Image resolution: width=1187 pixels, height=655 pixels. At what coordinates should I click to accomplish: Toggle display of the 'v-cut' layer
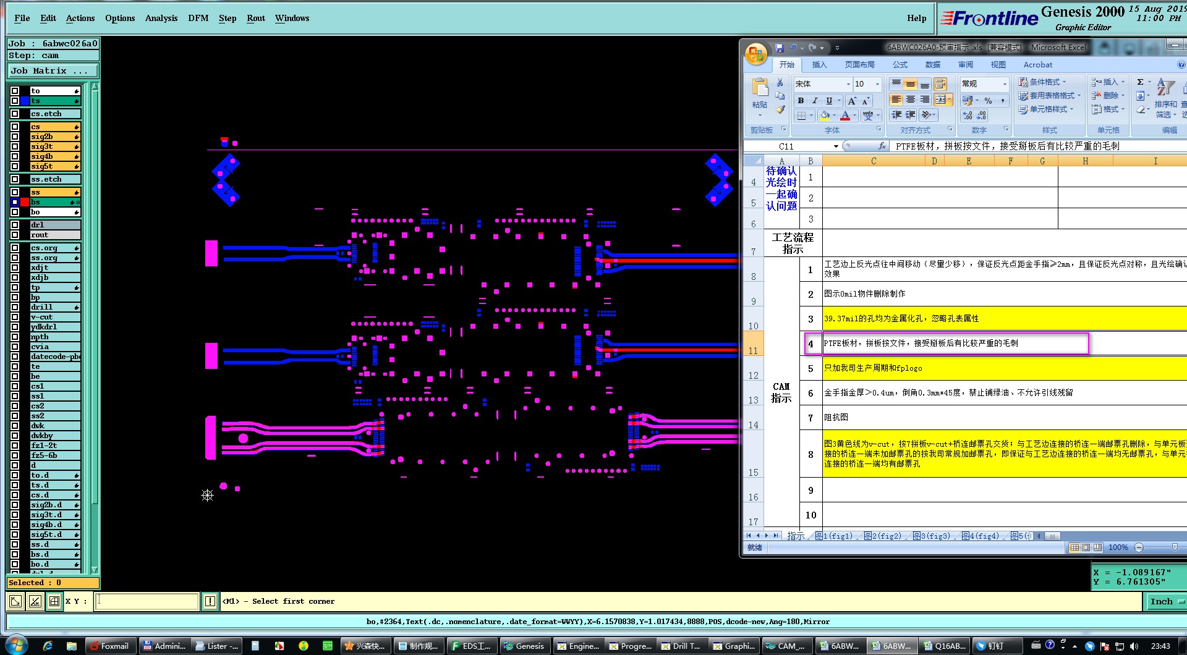(x=15, y=317)
